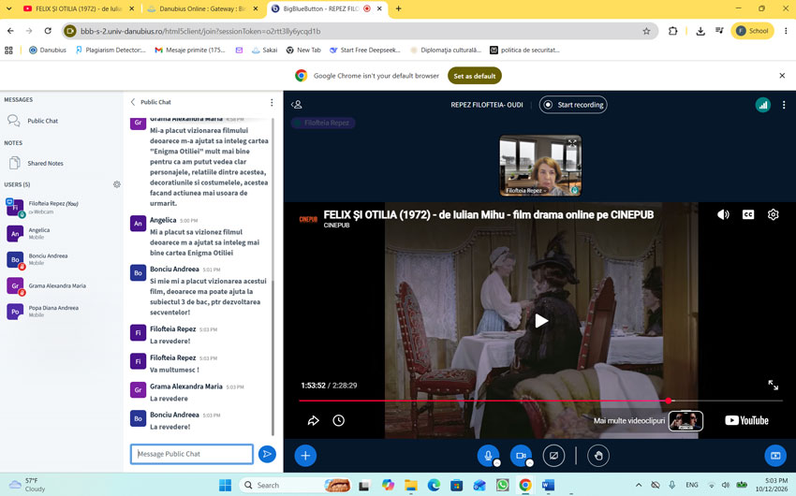Open the connection status indicator

(762, 105)
